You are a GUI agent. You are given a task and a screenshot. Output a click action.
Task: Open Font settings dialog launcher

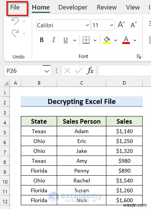(139, 57)
